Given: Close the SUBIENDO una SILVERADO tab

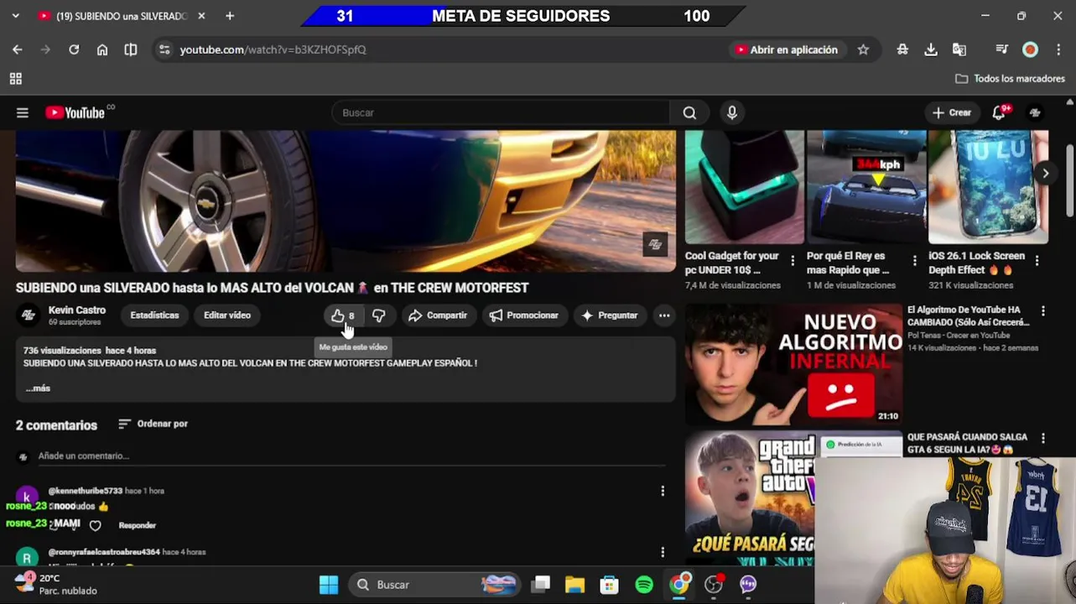Looking at the screenshot, I should pos(201,16).
